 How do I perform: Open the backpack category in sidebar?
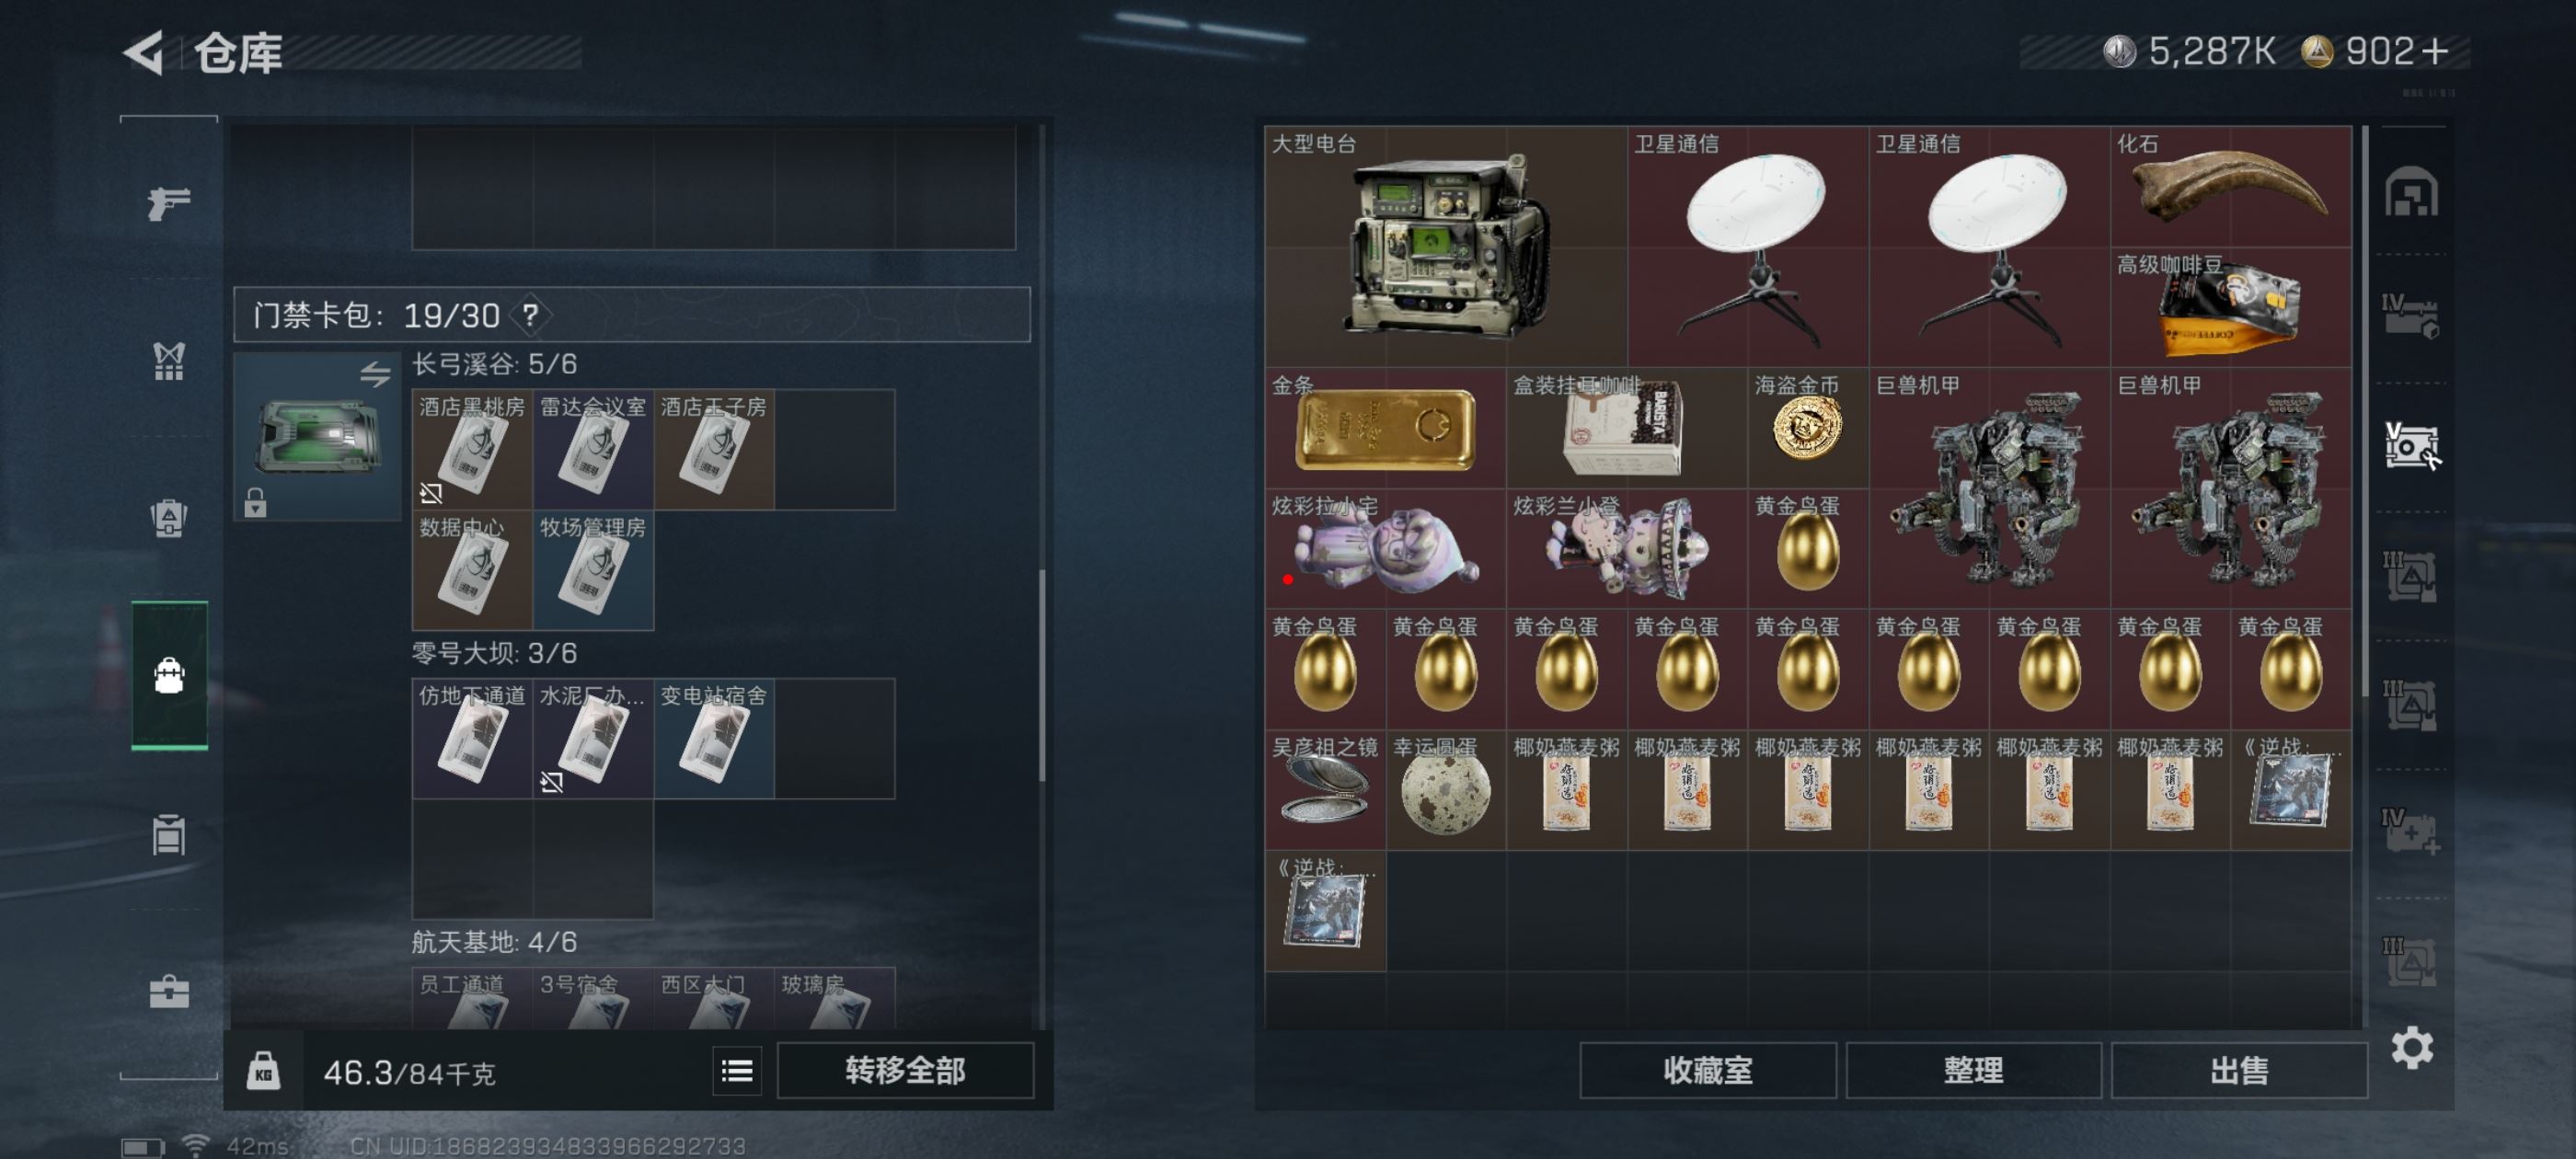[x=169, y=518]
